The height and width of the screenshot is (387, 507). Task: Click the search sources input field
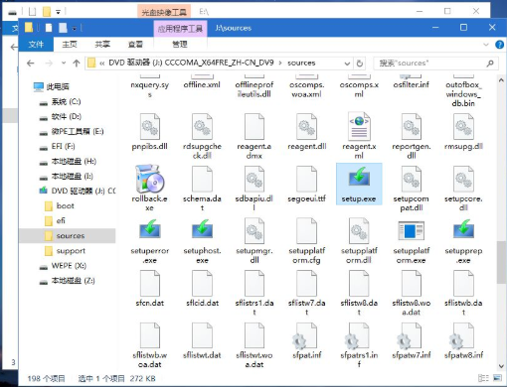click(435, 64)
